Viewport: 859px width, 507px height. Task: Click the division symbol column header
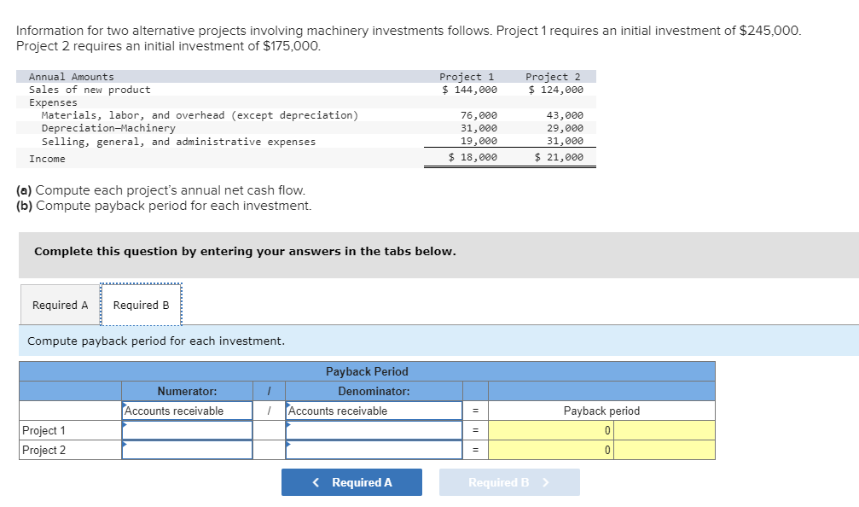pos(269,390)
